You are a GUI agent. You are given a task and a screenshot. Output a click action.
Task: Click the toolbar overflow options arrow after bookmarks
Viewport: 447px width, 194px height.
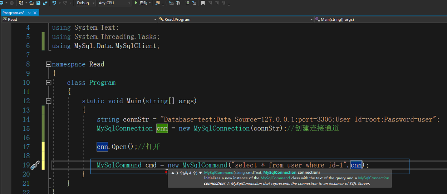pyautogui.click(x=229, y=4)
